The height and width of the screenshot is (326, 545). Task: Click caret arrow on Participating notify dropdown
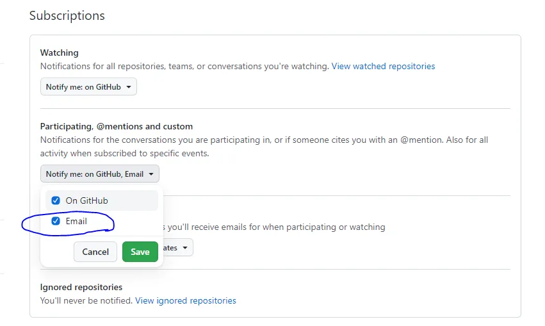click(x=151, y=174)
